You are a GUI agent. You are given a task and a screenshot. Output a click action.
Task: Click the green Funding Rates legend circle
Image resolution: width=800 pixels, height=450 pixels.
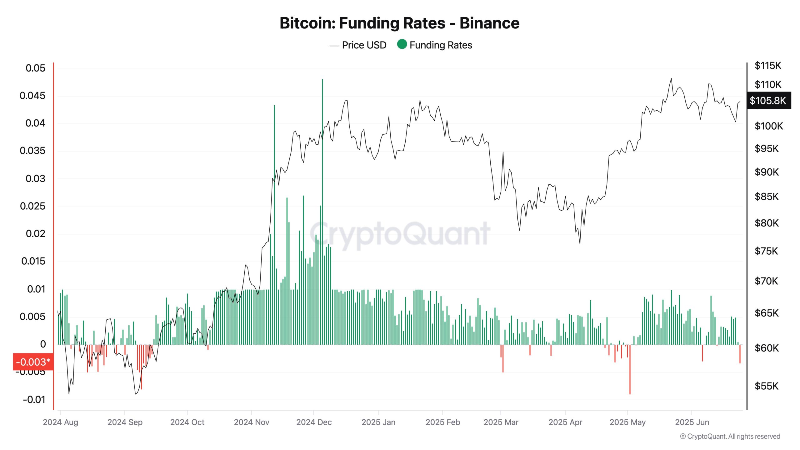coord(402,44)
